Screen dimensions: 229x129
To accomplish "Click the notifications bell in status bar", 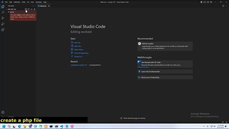I will [x=226, y=122].
